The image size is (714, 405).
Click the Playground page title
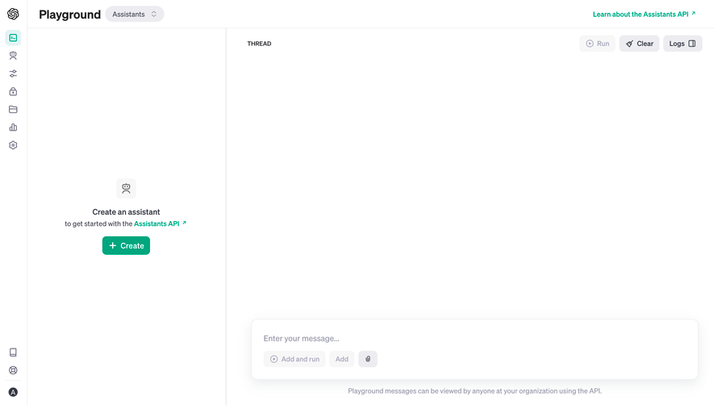[69, 15]
